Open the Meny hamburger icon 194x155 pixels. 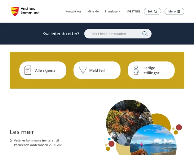click(x=179, y=11)
